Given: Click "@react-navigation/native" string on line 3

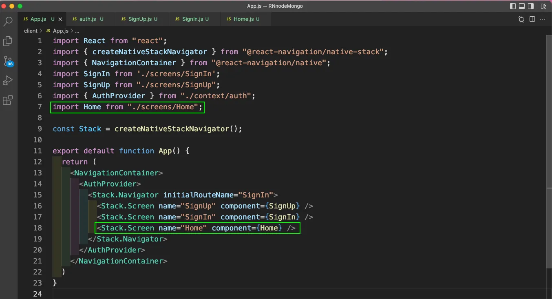Looking at the screenshot, I should click(269, 63).
